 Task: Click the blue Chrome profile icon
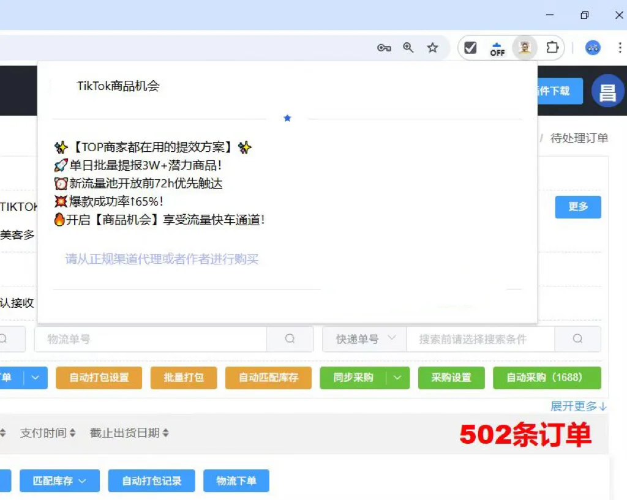point(592,48)
